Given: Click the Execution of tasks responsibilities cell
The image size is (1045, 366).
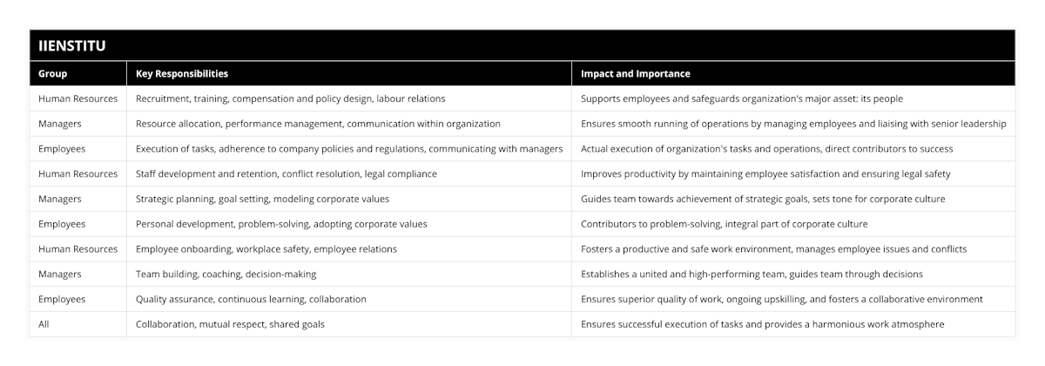Looking at the screenshot, I should pyautogui.click(x=348, y=149).
